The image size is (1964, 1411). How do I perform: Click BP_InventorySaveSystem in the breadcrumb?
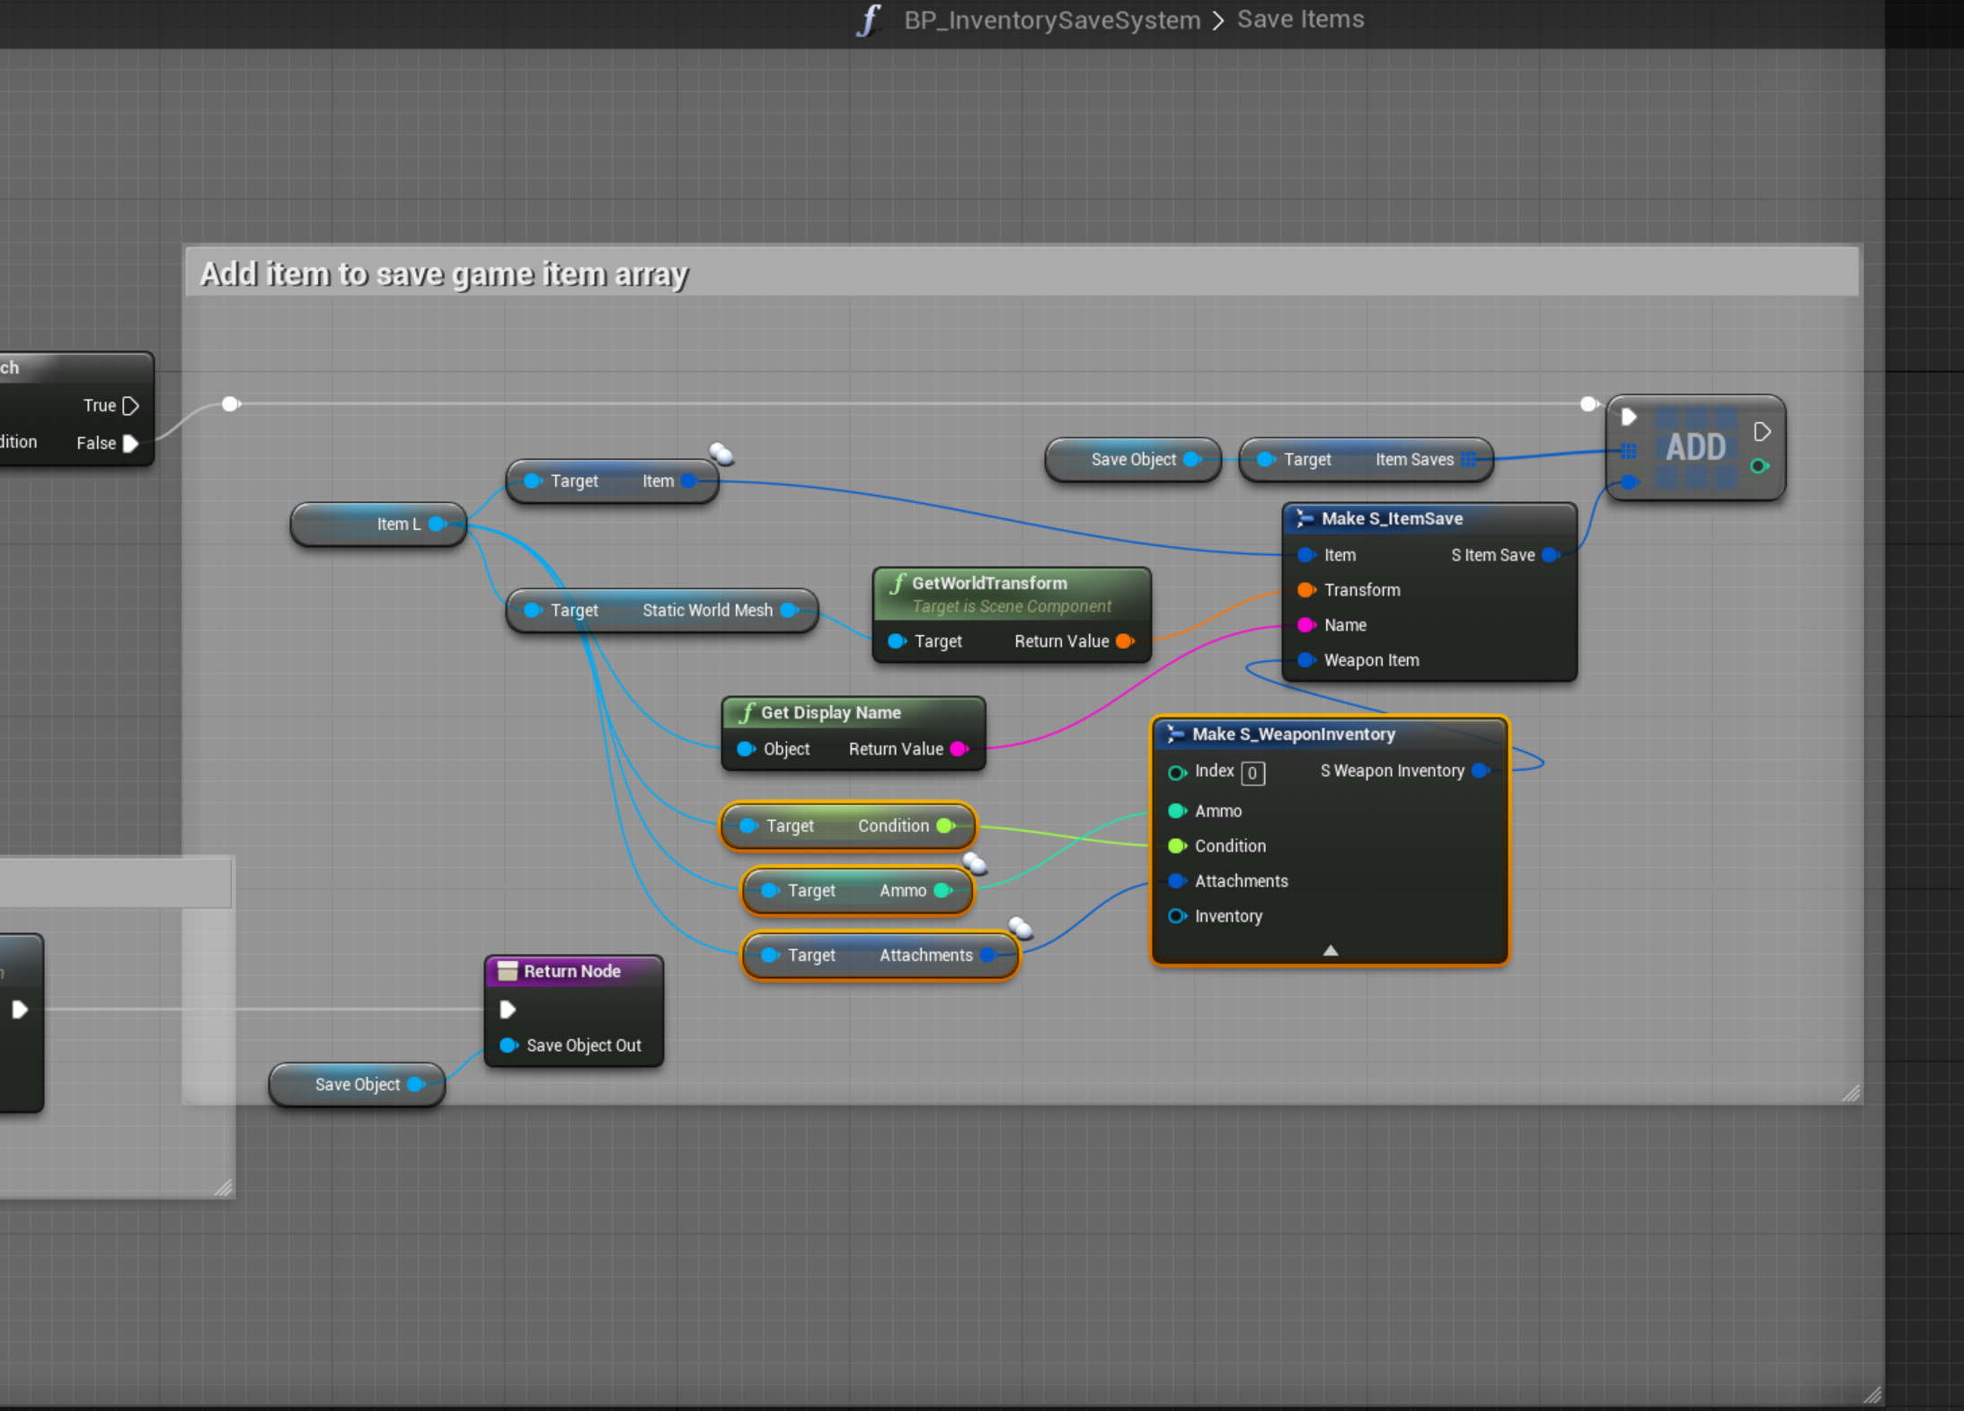click(x=1051, y=20)
